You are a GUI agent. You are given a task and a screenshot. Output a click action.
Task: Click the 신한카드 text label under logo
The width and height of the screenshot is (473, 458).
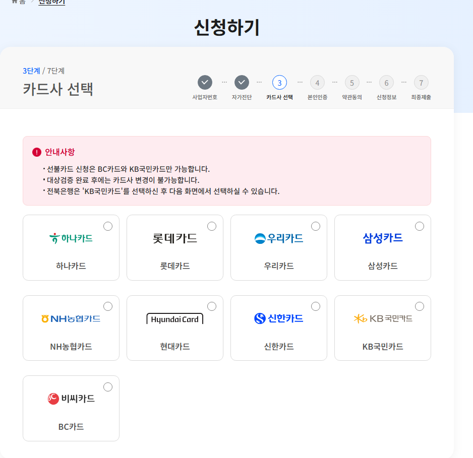279,347
